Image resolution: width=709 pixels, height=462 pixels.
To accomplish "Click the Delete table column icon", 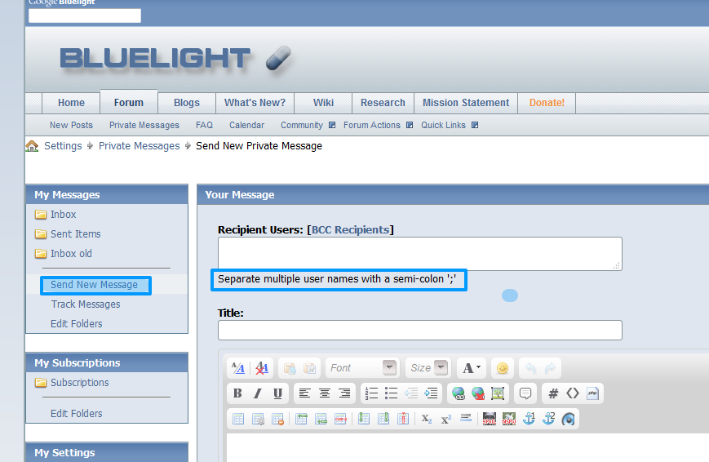I will coord(403,419).
